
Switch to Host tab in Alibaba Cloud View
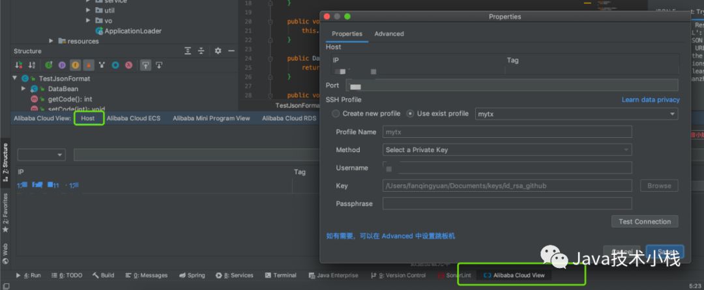tap(88, 118)
